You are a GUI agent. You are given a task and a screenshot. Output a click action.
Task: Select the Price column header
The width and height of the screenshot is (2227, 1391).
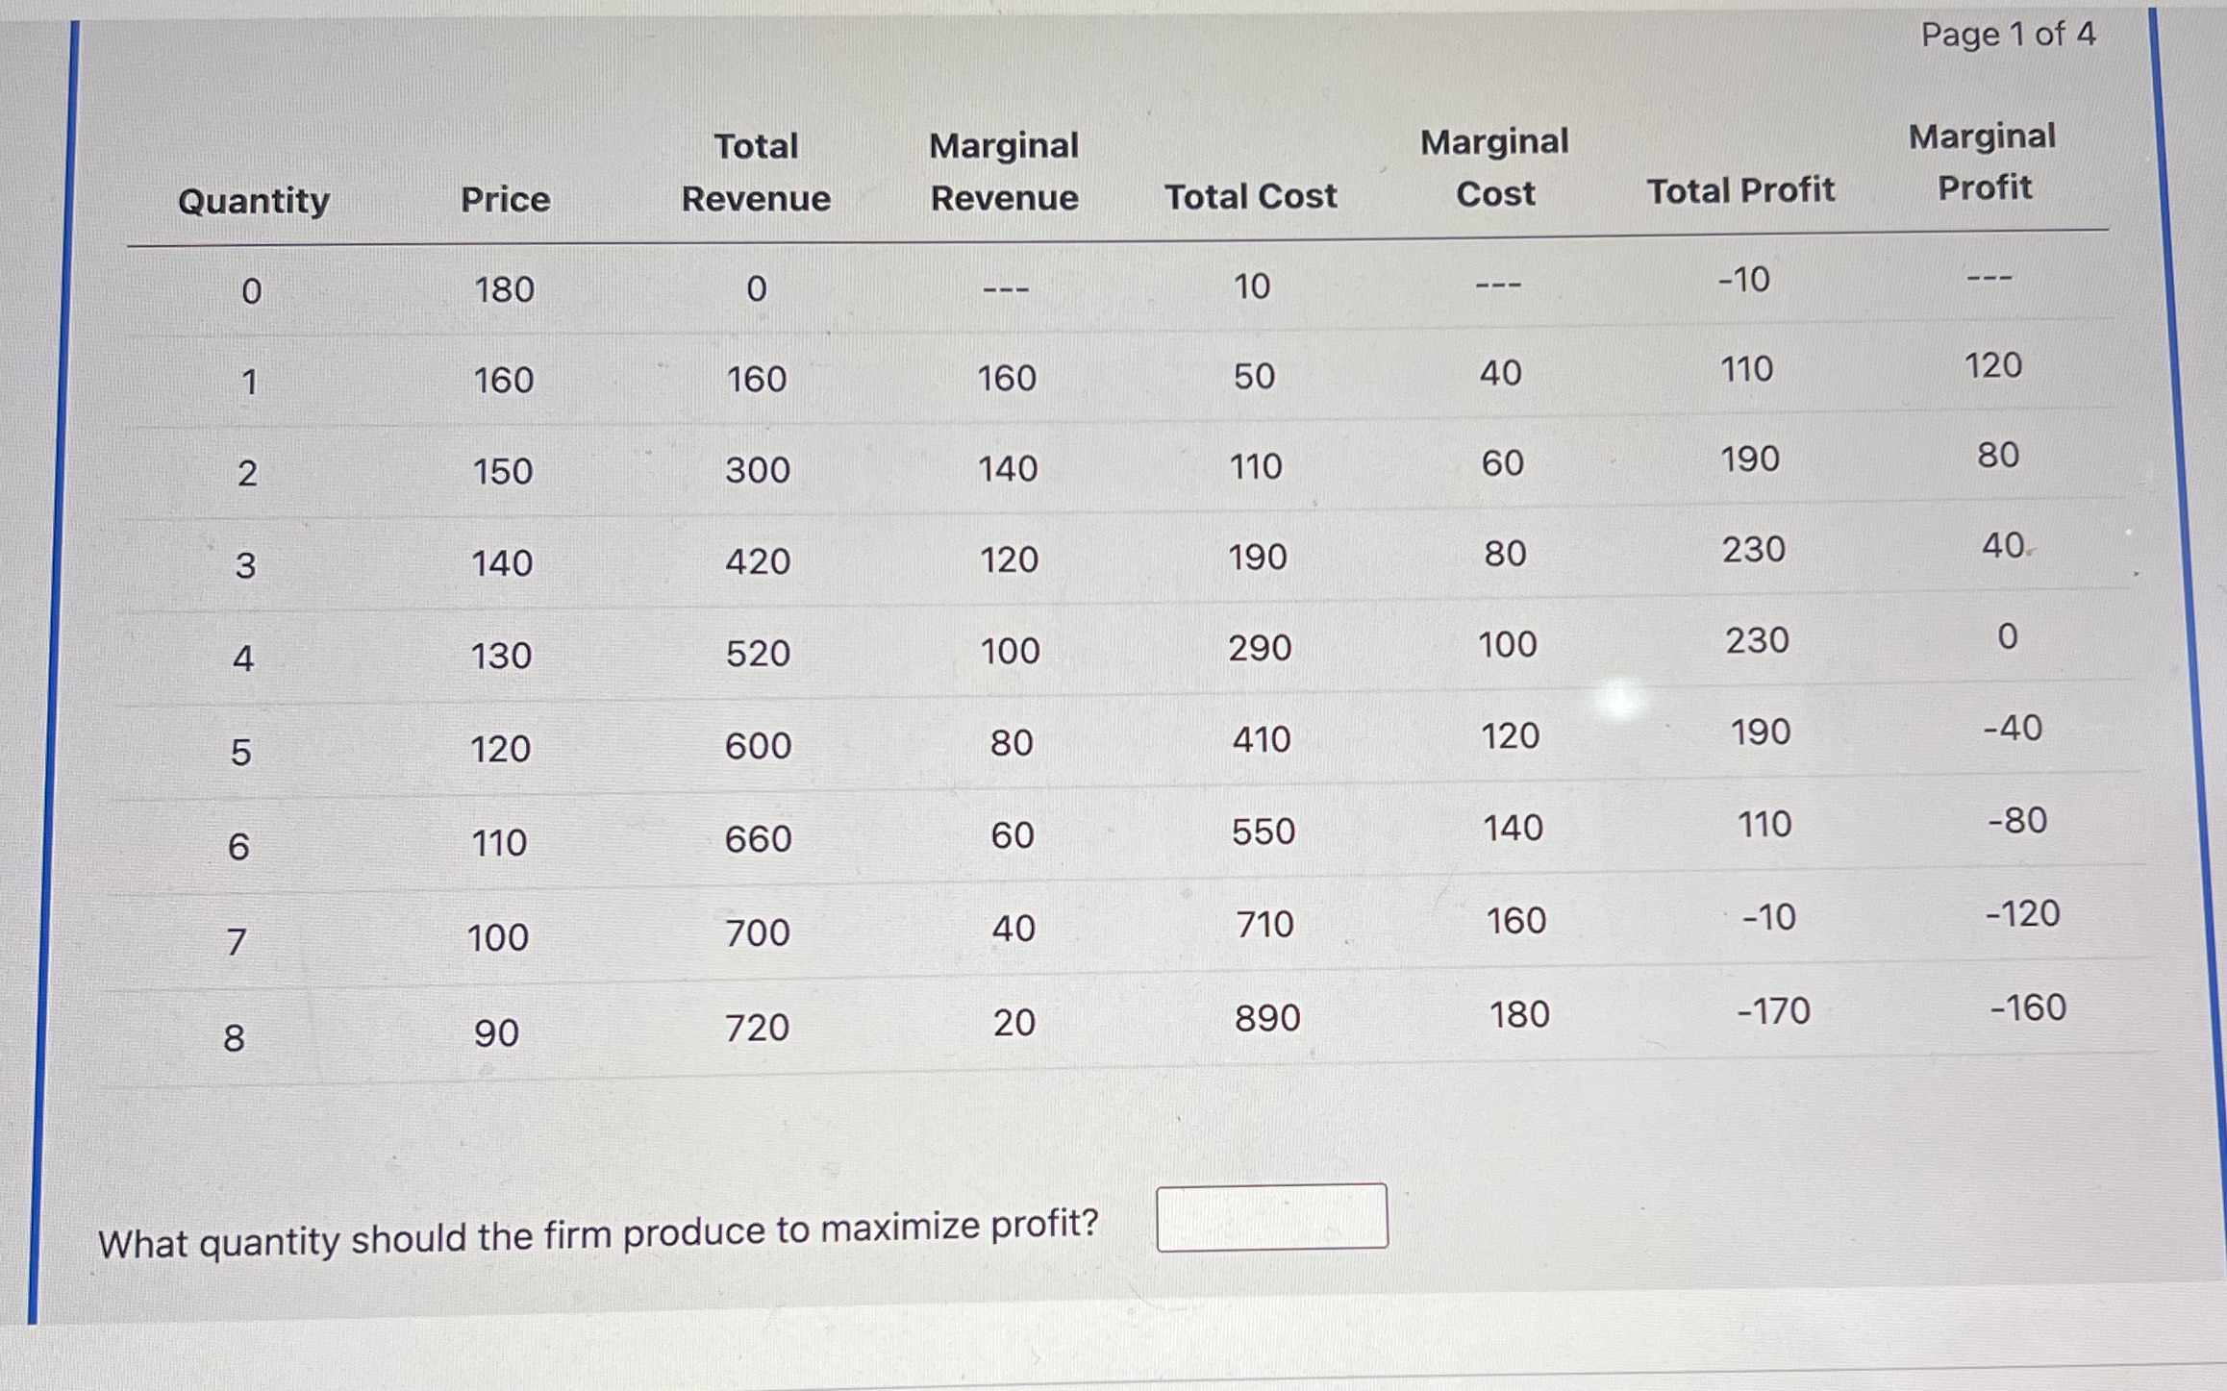(x=506, y=199)
